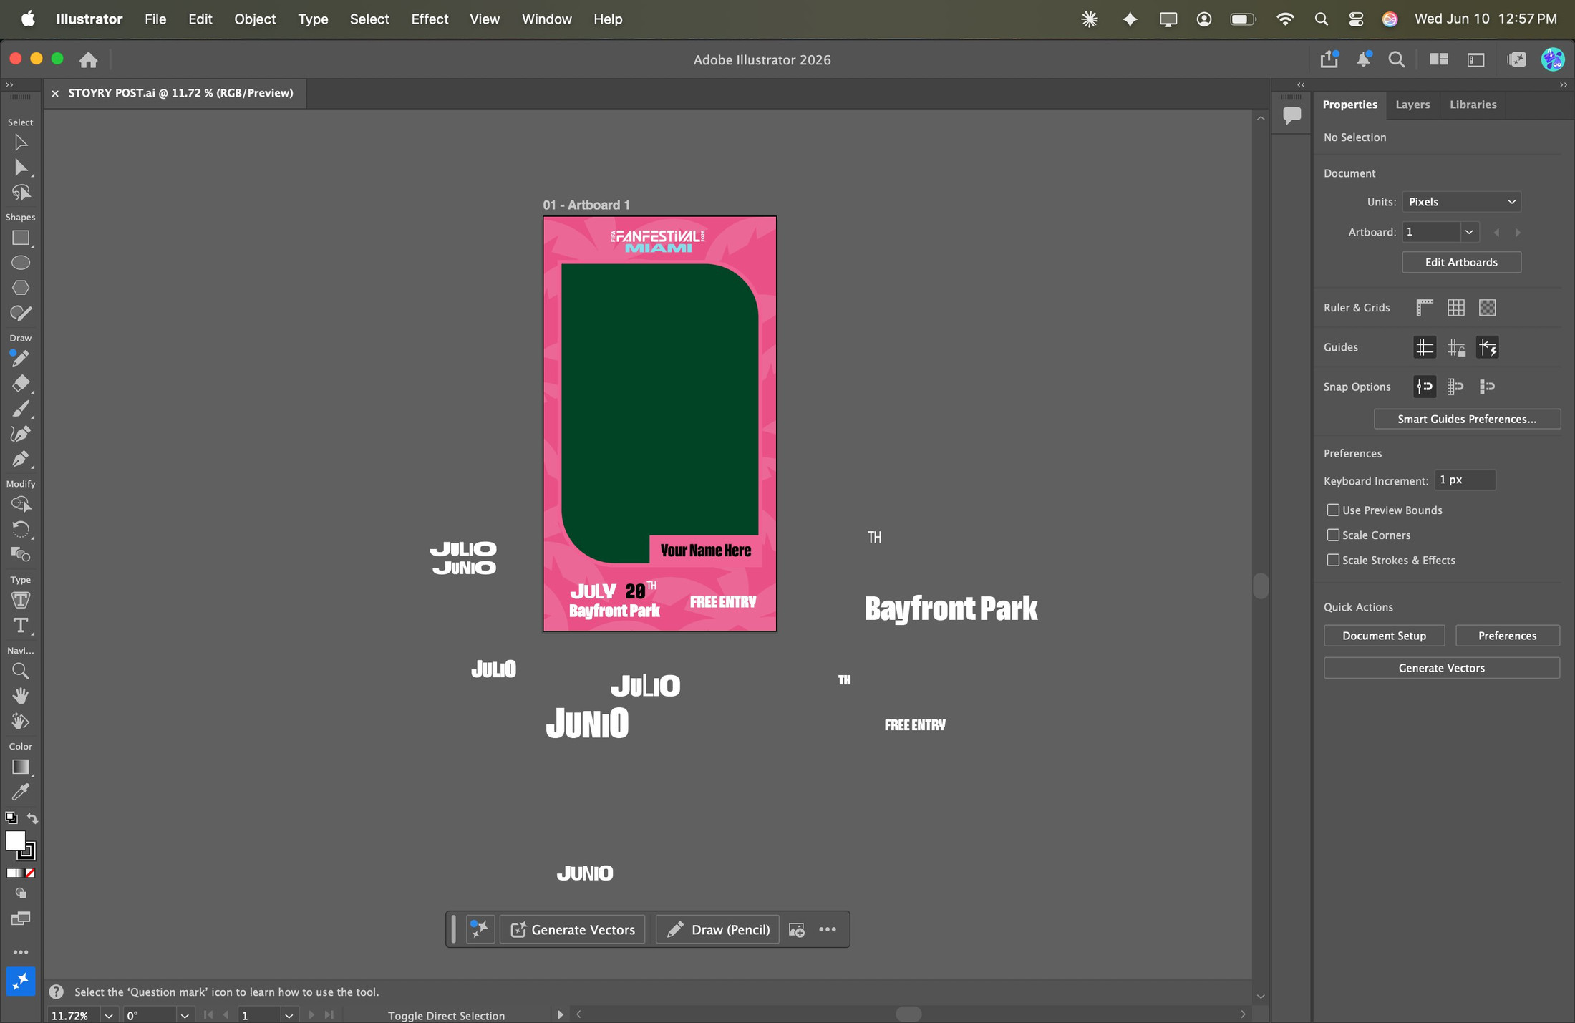Toggle the transparency grid icon
The image size is (1575, 1023).
coord(1488,308)
